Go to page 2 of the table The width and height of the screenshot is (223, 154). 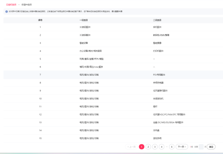click(148, 147)
